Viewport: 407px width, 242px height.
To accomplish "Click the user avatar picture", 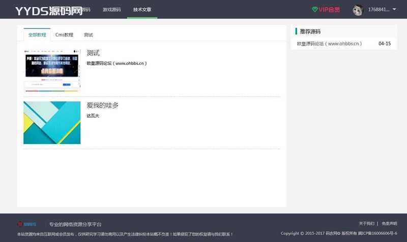I will pos(358,10).
